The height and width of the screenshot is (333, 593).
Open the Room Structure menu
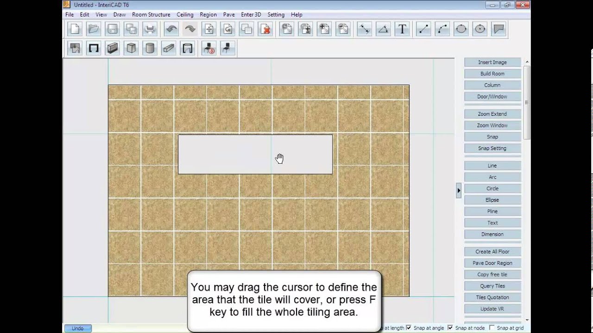point(151,15)
